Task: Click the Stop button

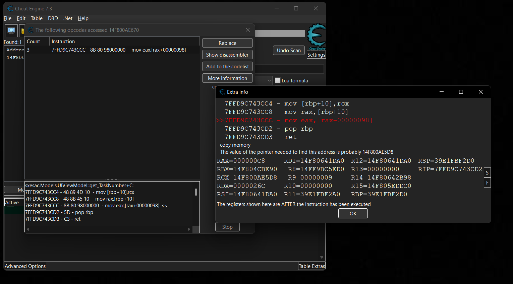Action: (227, 227)
